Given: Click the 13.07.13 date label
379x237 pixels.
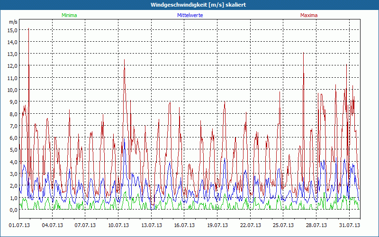Looking at the screenshot, I should click(x=151, y=225).
